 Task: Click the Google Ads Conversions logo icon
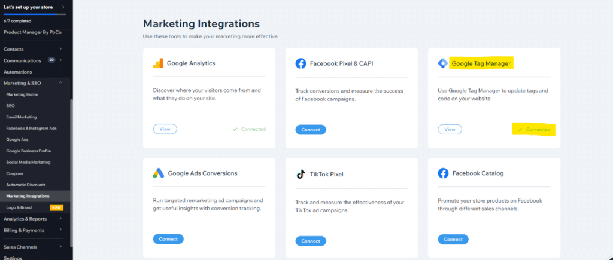[158, 173]
